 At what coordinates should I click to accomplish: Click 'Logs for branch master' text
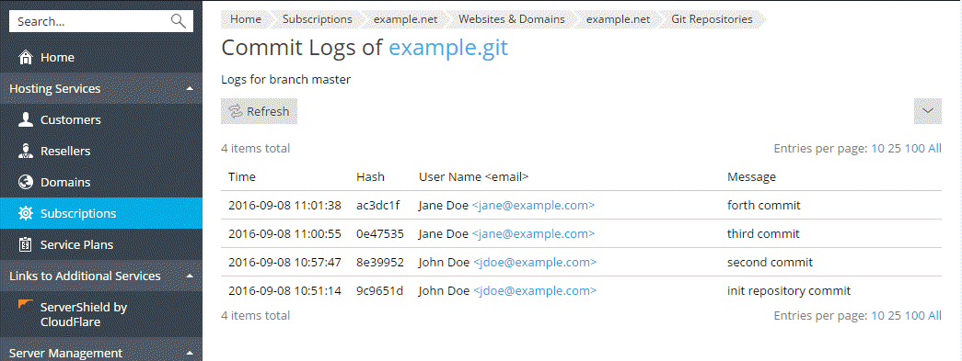[286, 80]
